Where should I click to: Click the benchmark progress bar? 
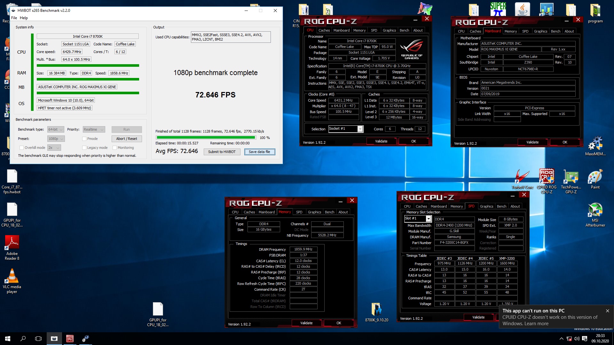coord(206,138)
